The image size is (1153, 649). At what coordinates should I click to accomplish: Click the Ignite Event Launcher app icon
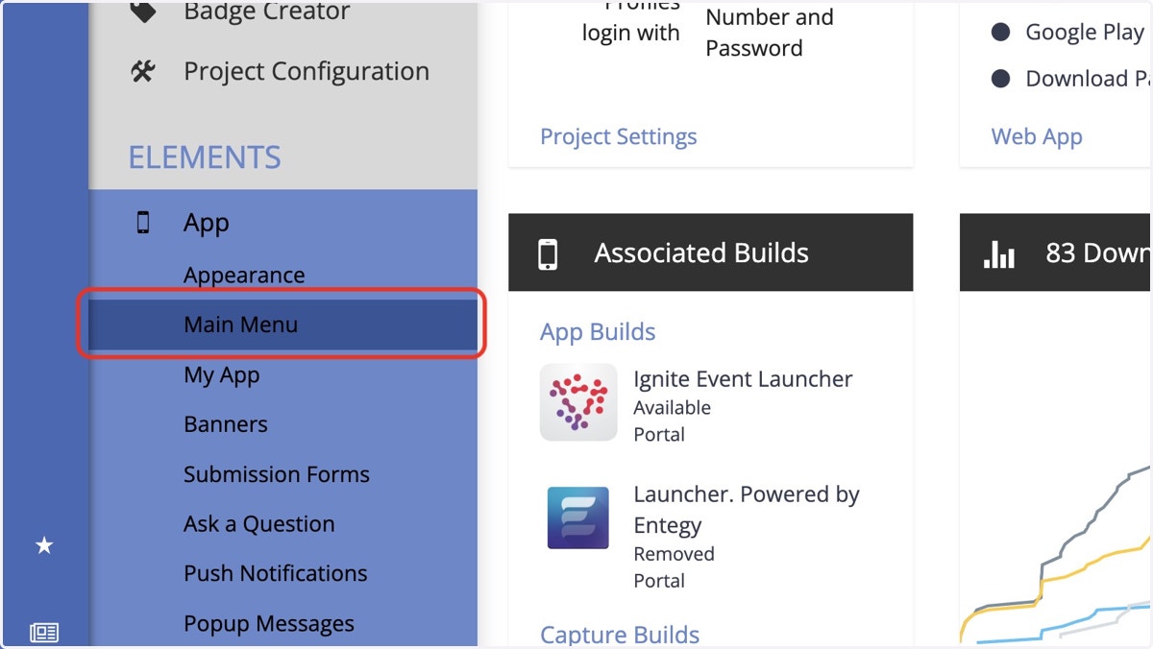[x=578, y=402]
